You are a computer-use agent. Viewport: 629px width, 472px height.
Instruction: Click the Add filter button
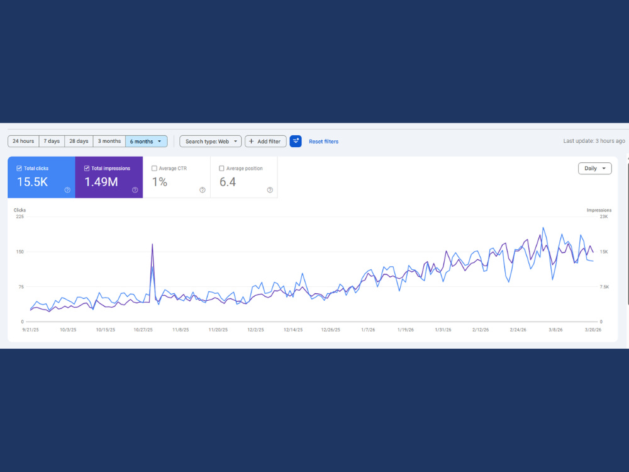pyautogui.click(x=265, y=141)
